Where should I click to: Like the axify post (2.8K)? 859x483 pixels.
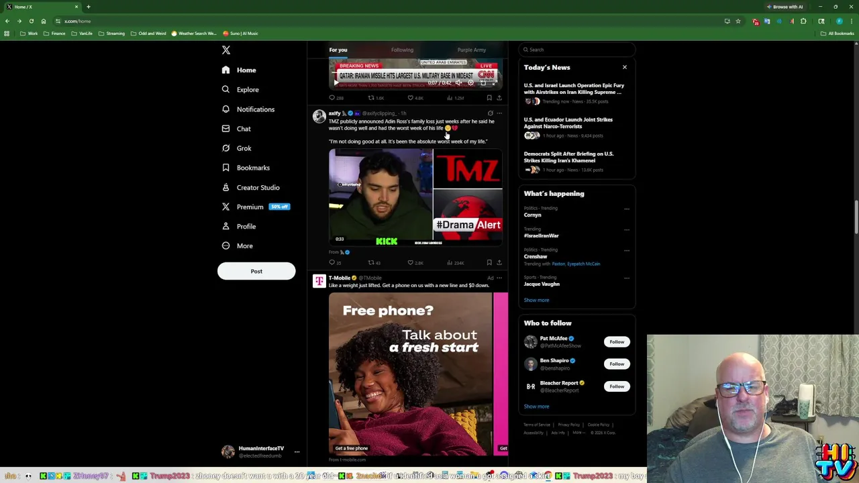click(415, 262)
